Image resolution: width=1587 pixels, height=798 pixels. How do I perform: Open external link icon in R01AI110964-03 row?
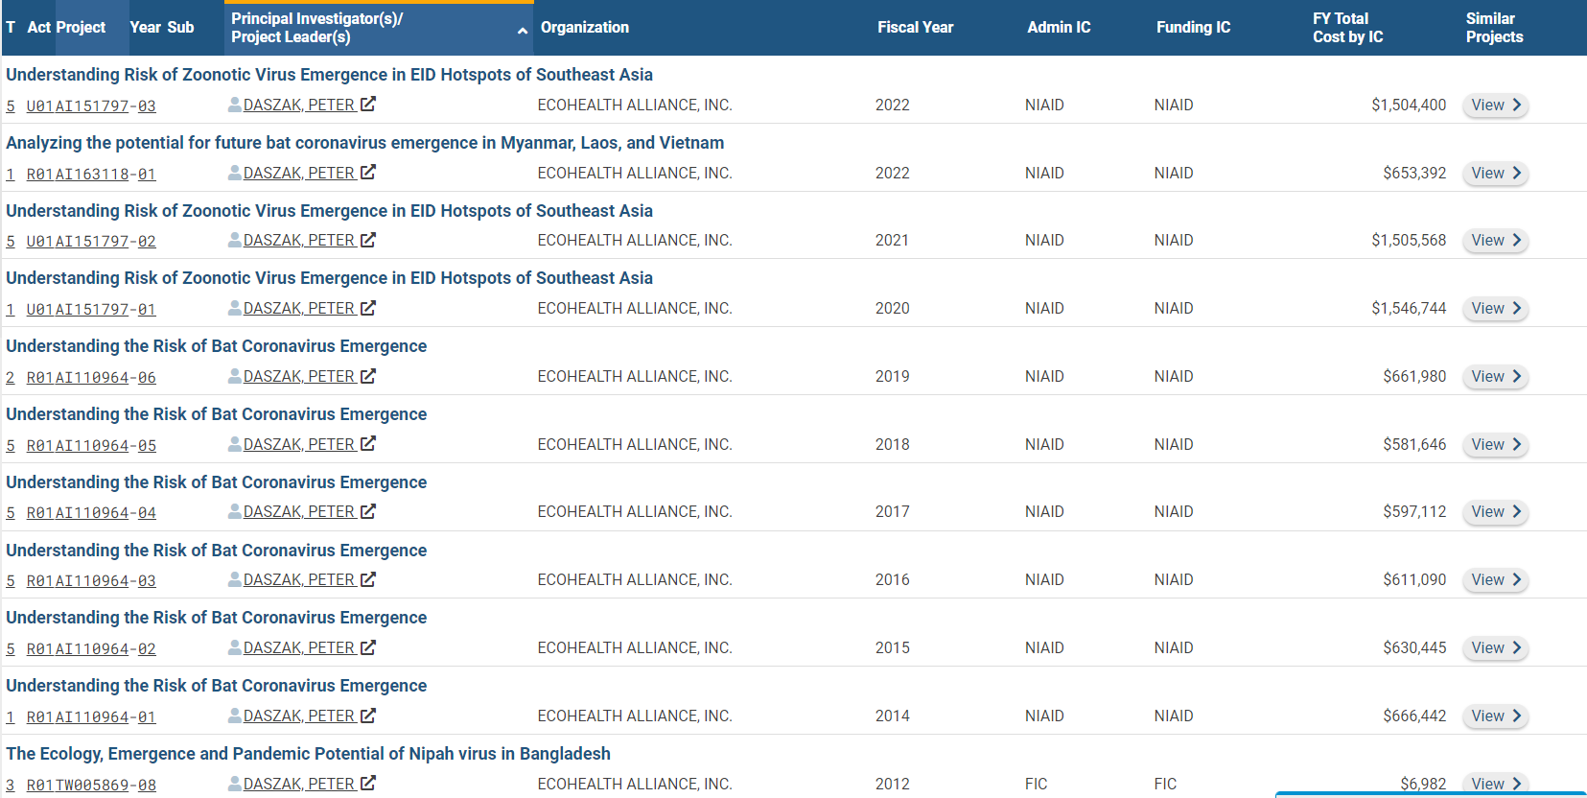[x=368, y=579]
